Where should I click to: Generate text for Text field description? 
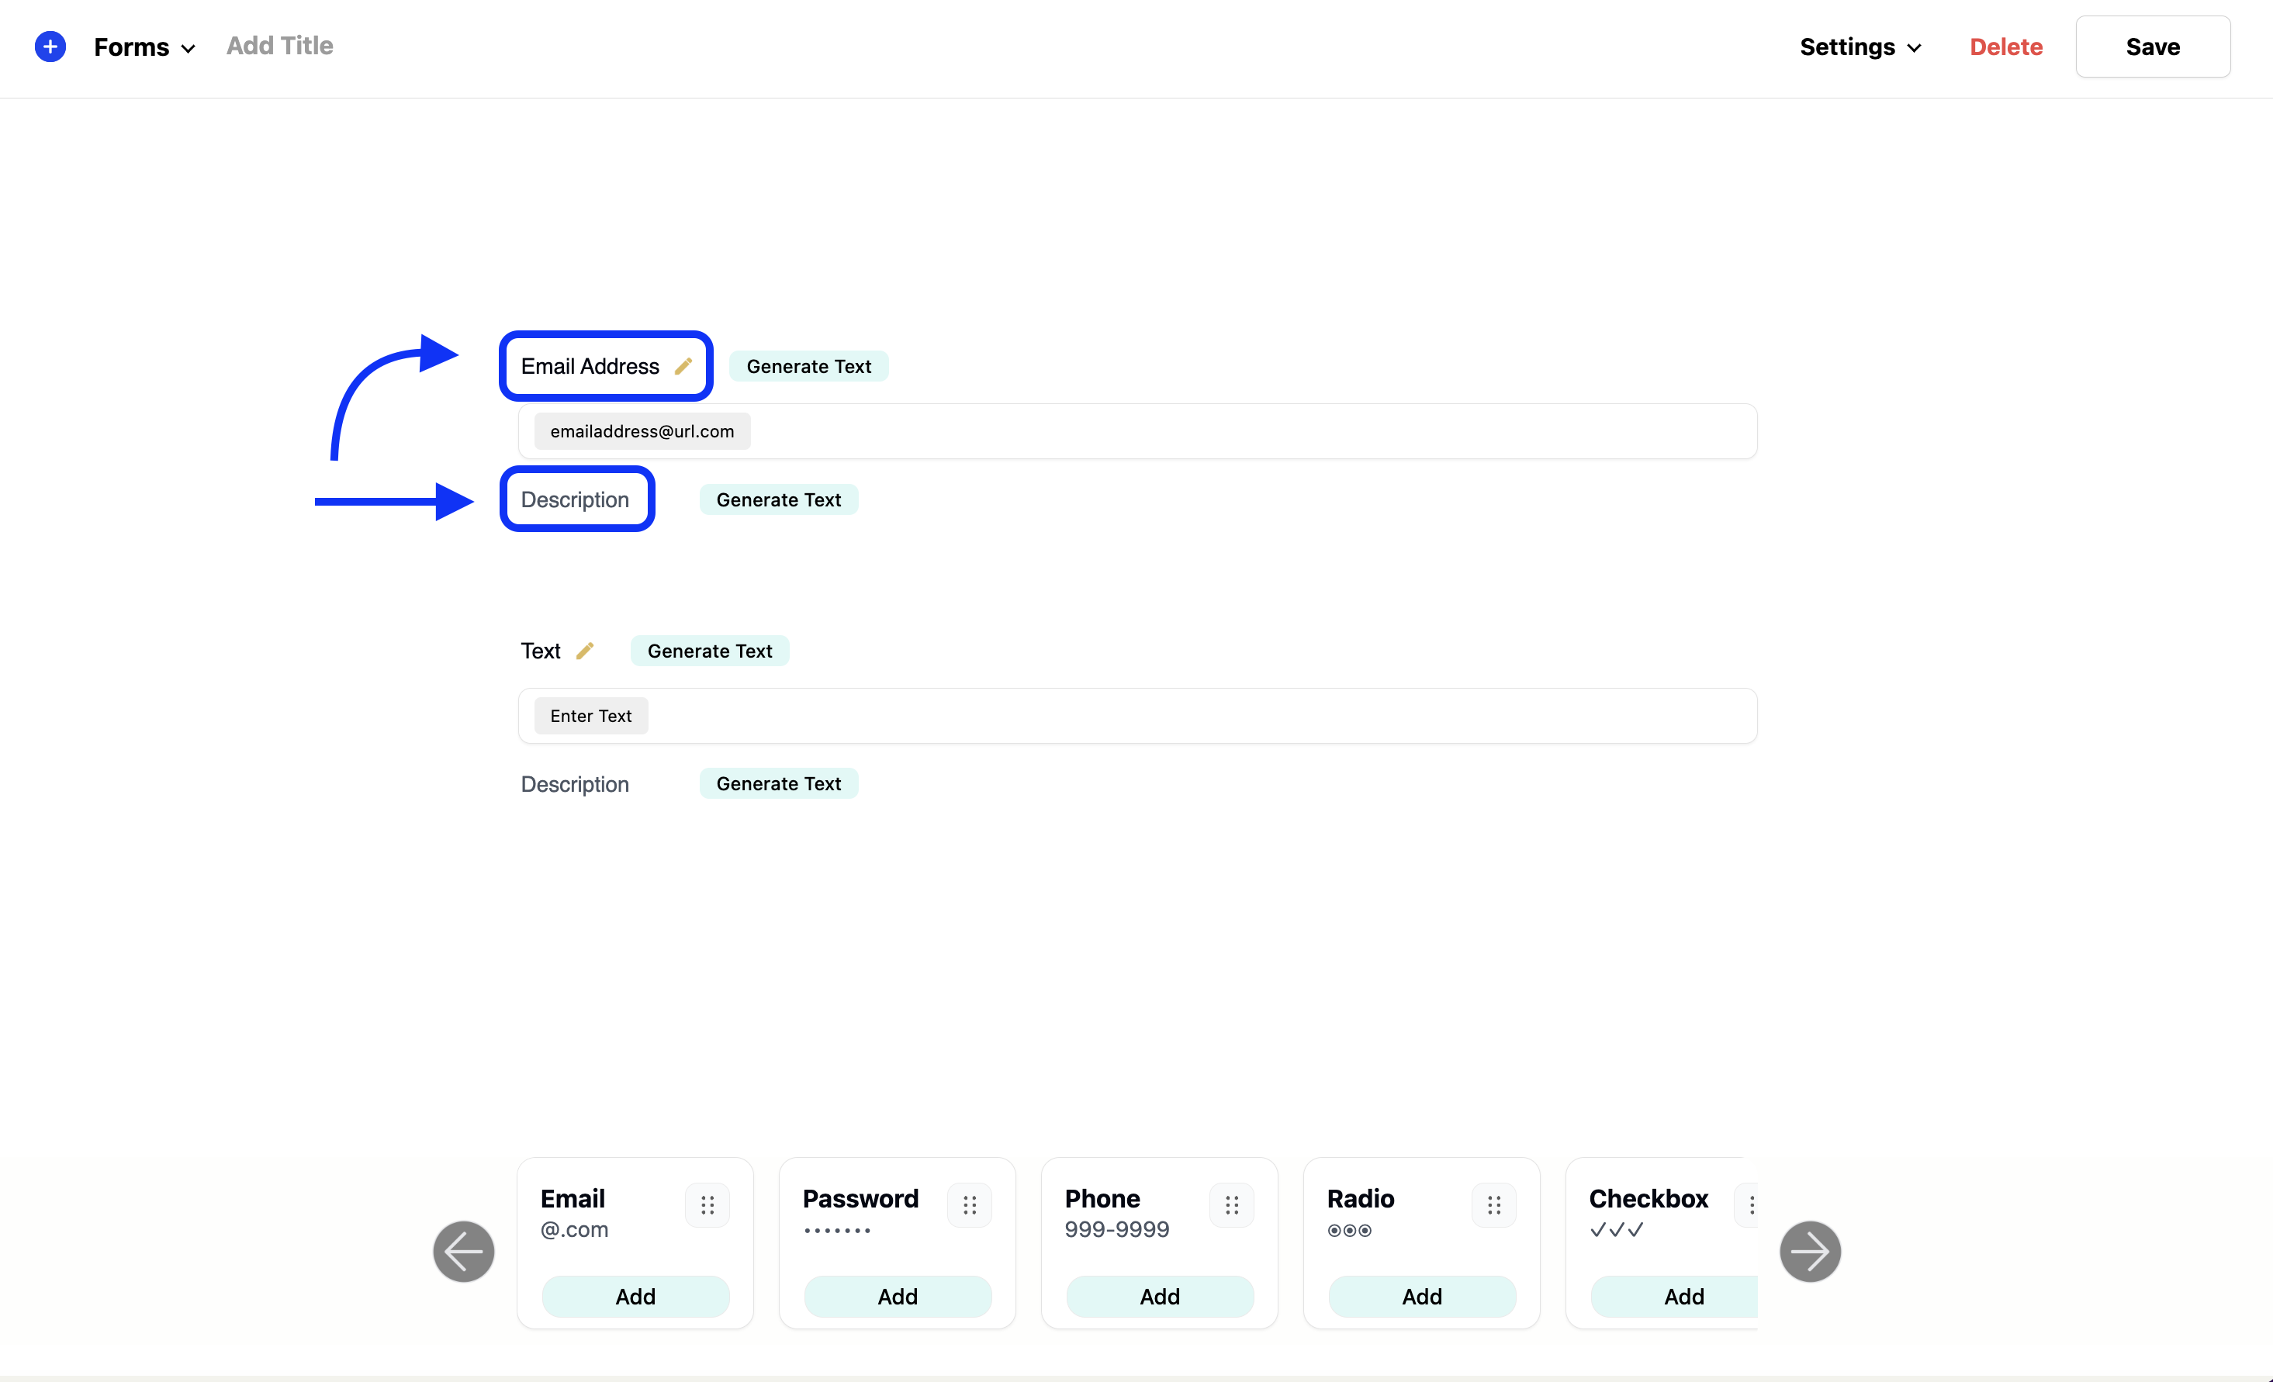click(779, 785)
